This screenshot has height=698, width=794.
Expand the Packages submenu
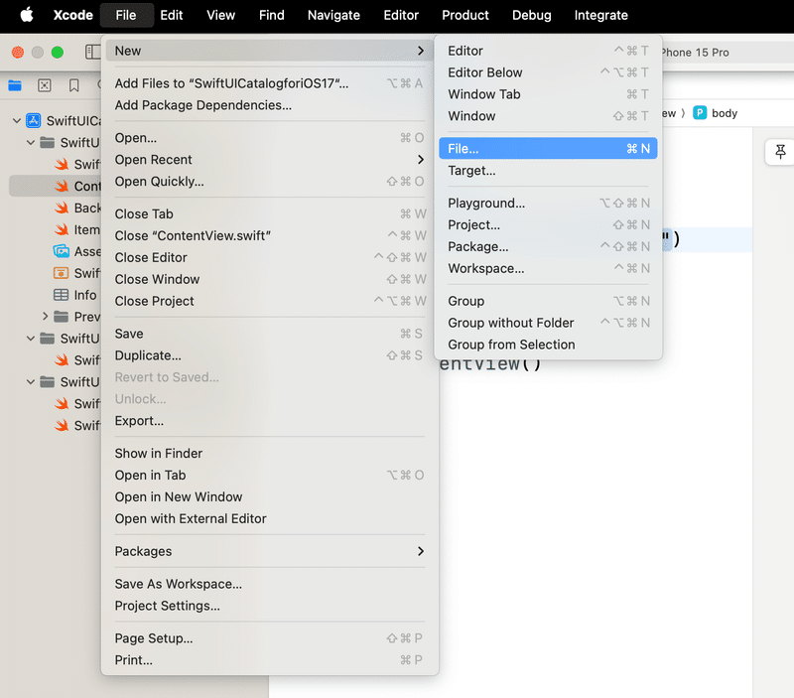[270, 551]
